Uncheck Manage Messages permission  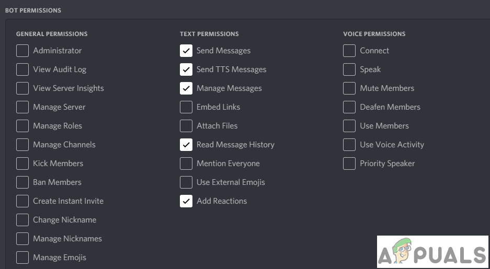(x=186, y=88)
